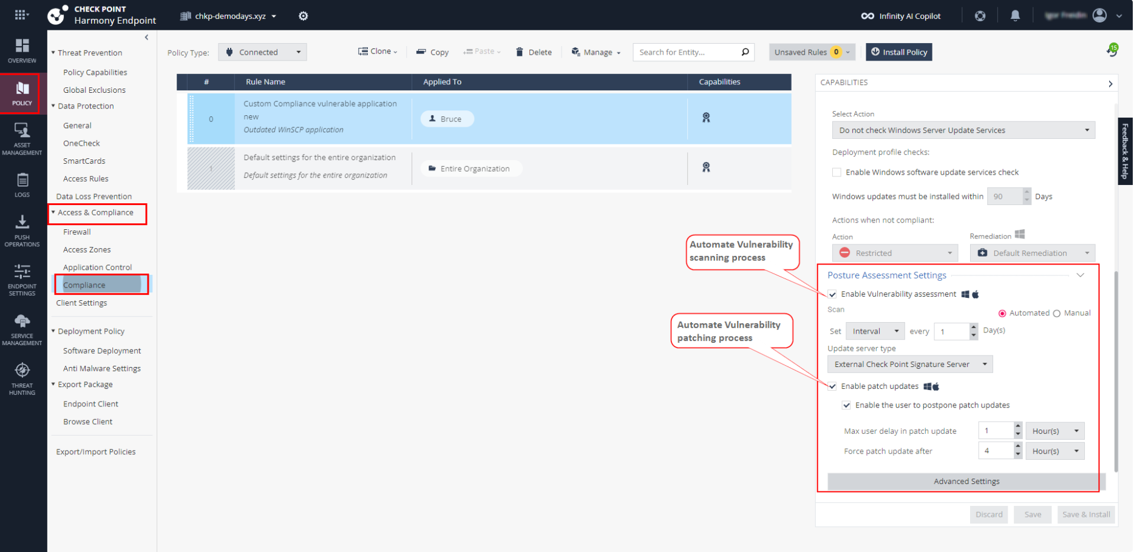This screenshot has height=552, width=1134.
Task: Toggle Enable patch updates checkbox
Action: (x=832, y=386)
